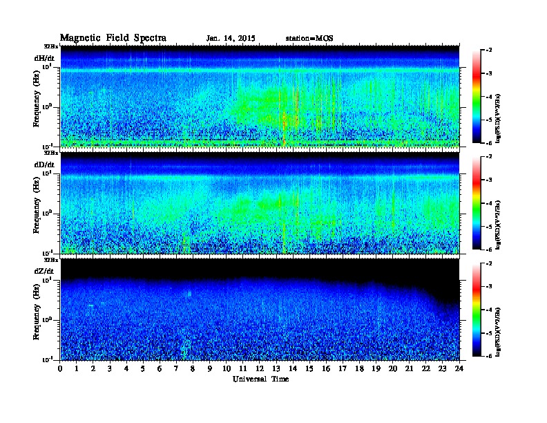The image size is (547, 423).
Task: Click the dD/dt spectrogram plot
Action: [260, 203]
